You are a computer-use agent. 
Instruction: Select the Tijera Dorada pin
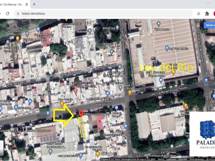click(x=159, y=24)
